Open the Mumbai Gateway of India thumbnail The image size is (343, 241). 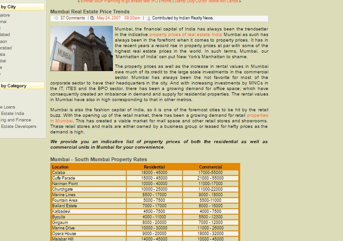[x=82, y=48]
